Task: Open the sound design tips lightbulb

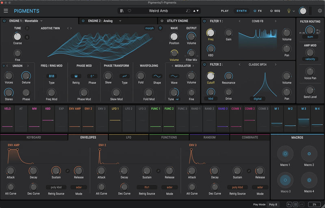Action: coord(288,11)
